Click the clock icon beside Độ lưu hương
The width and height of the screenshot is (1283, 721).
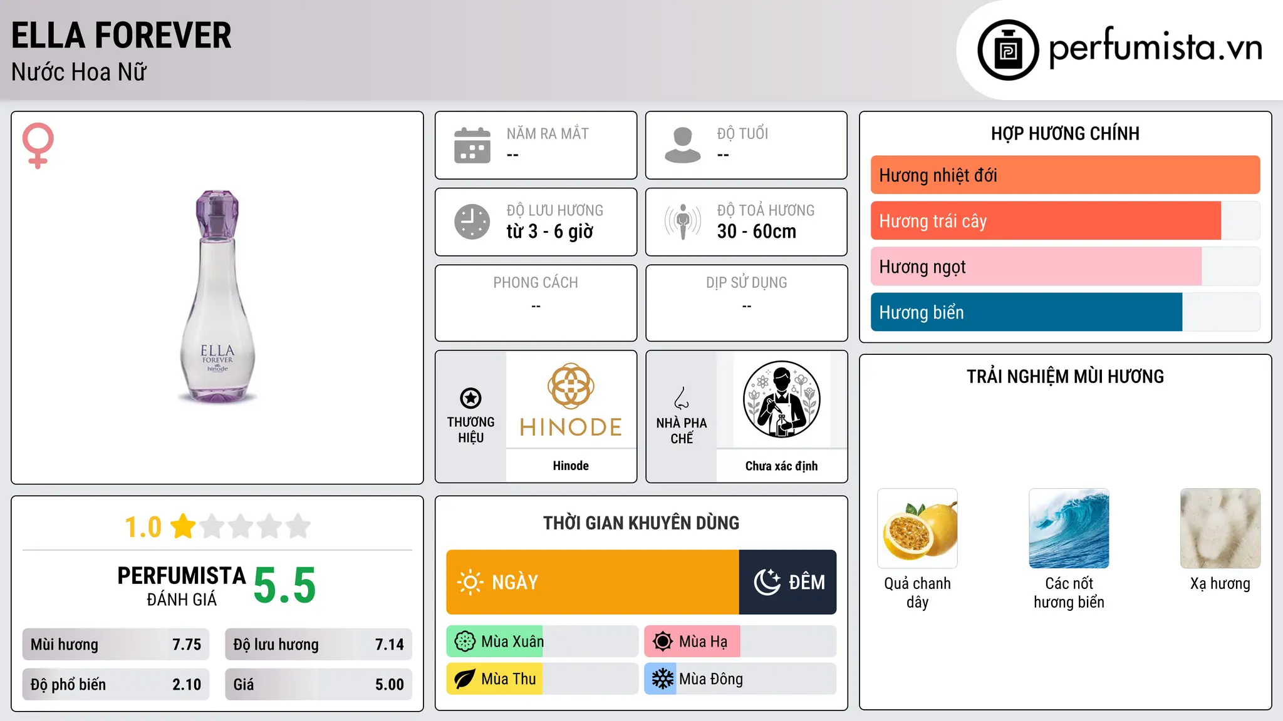click(472, 222)
